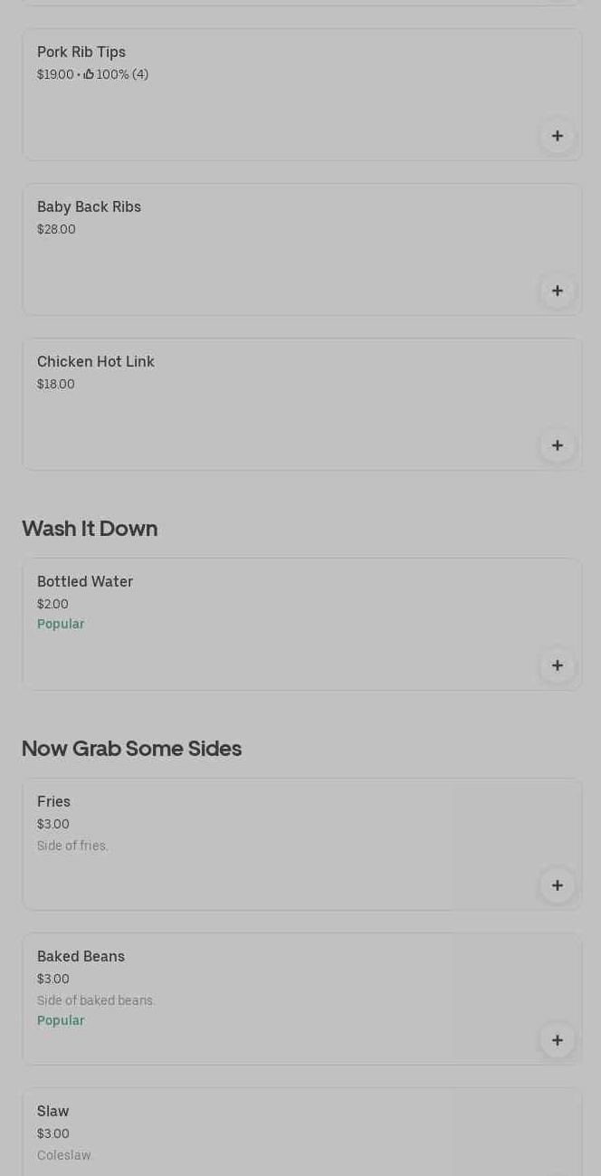Open the Slaw menu item
Screen dimensions: 601x1176
pos(53,1112)
